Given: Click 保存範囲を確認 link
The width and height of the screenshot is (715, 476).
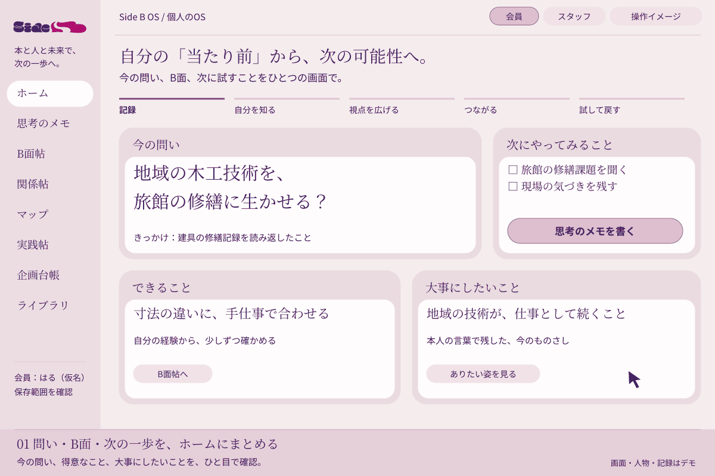Looking at the screenshot, I should point(43,392).
